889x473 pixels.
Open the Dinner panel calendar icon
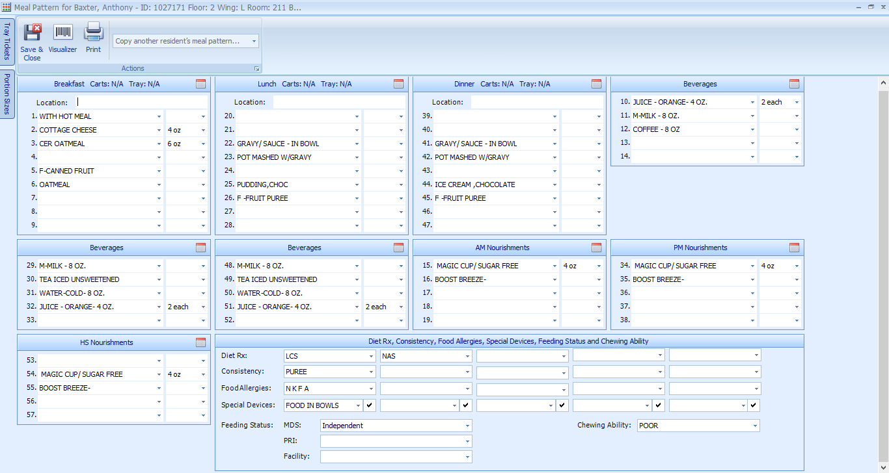coord(596,84)
